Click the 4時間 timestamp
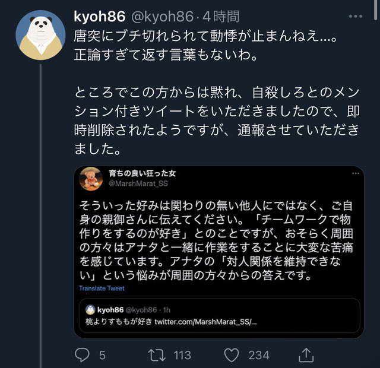The width and height of the screenshot is (380, 368). pos(221,17)
